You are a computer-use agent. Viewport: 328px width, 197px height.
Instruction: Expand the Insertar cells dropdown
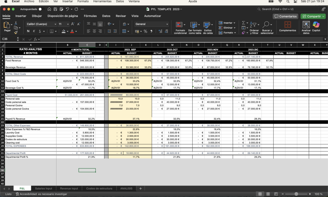[x=234, y=23]
